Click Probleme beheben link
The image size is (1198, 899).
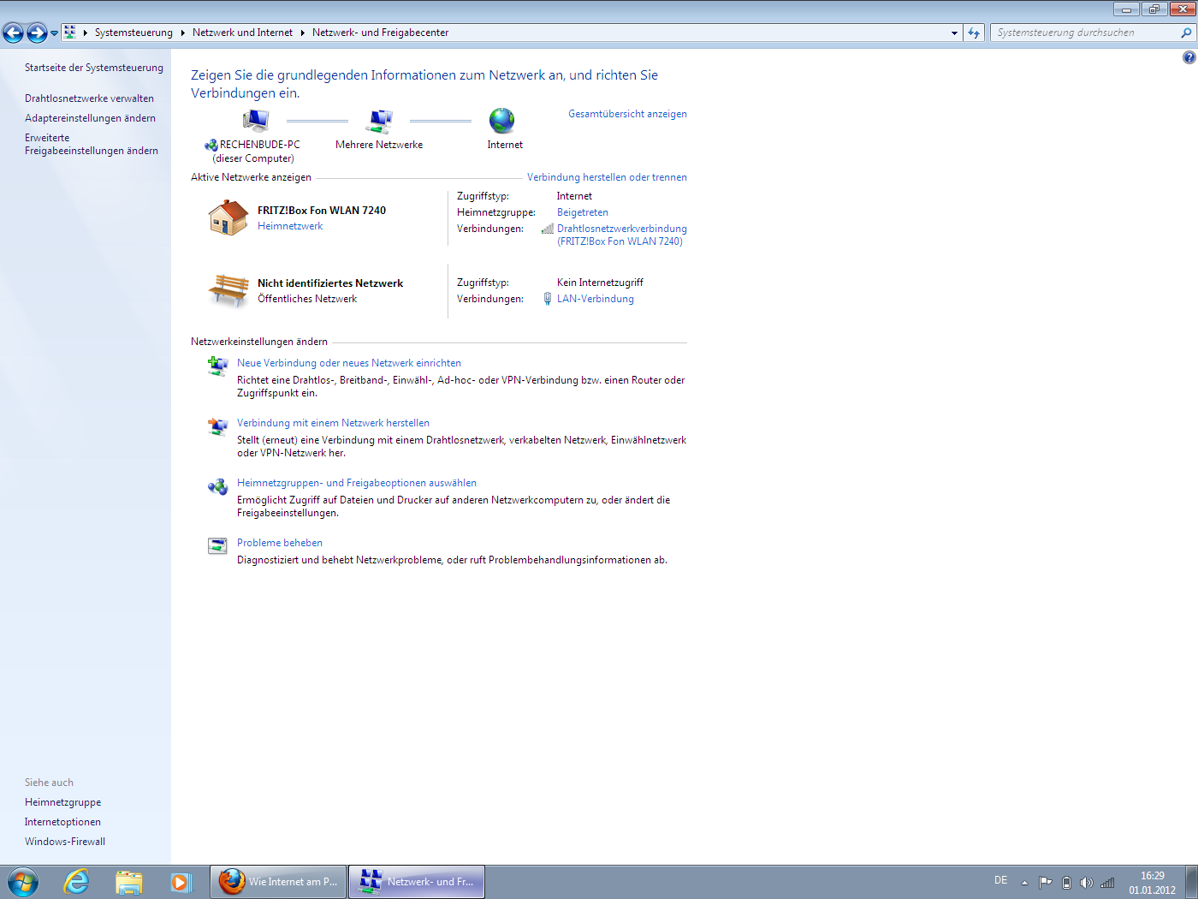pos(279,543)
